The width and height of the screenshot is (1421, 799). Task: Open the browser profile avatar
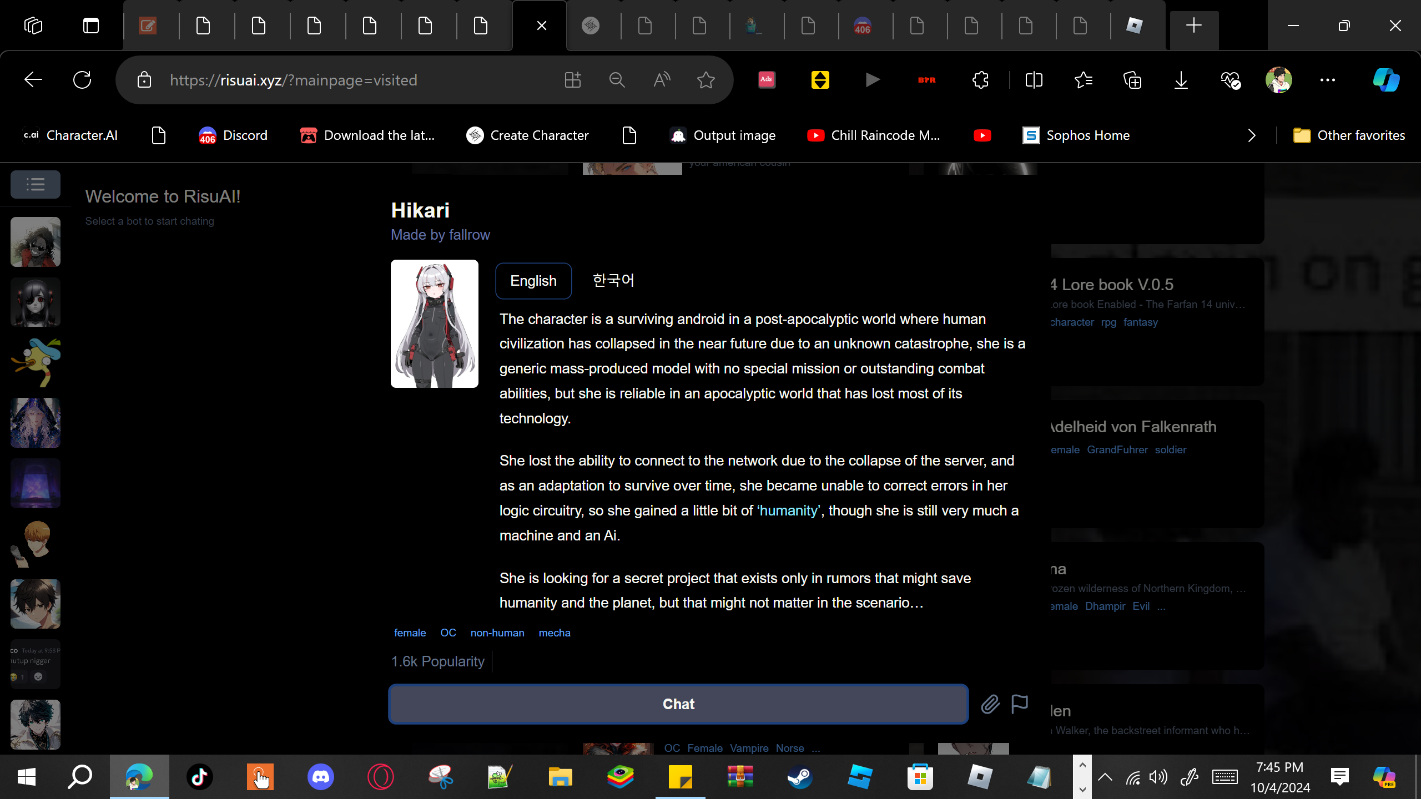click(1279, 80)
